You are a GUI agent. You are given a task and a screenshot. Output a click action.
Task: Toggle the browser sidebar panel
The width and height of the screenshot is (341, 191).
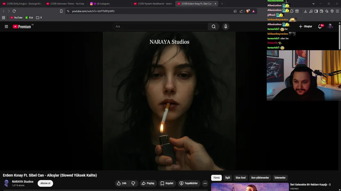click(x=316, y=11)
